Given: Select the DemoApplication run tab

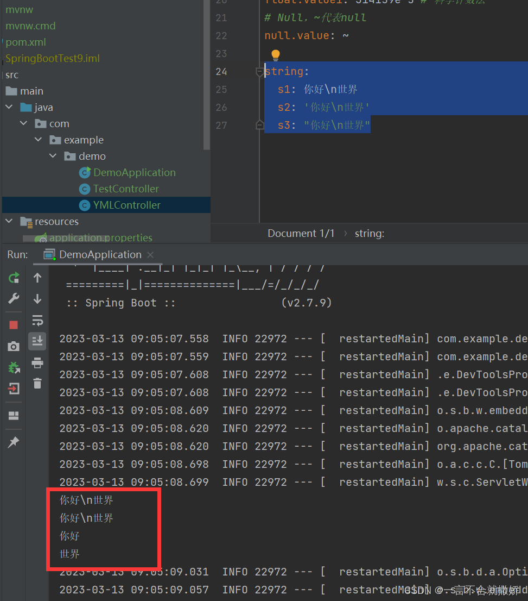Looking at the screenshot, I should point(99,255).
